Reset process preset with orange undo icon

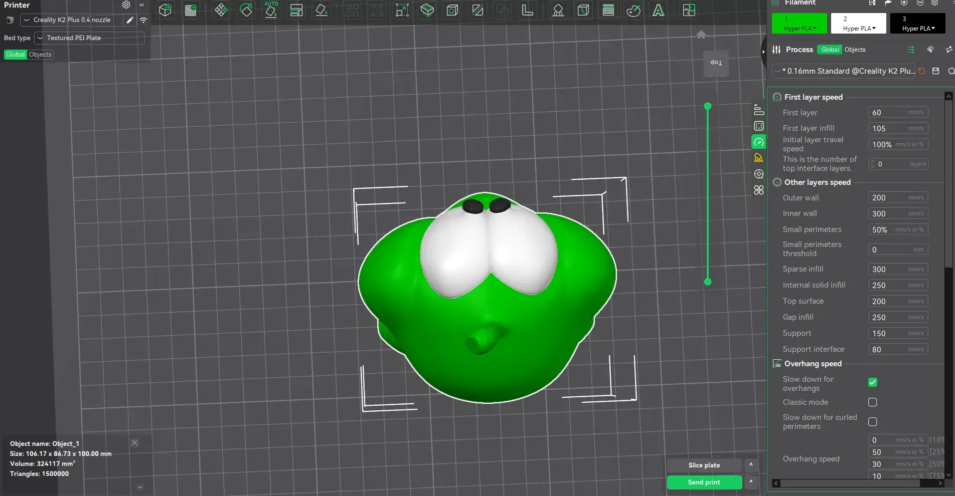point(922,71)
